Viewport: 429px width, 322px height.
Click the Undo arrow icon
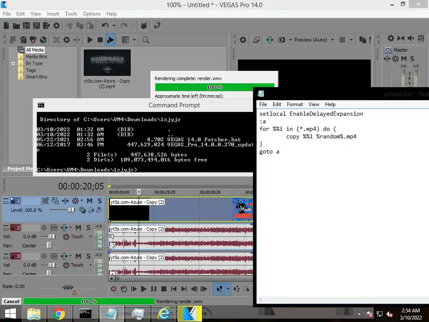coord(105,26)
